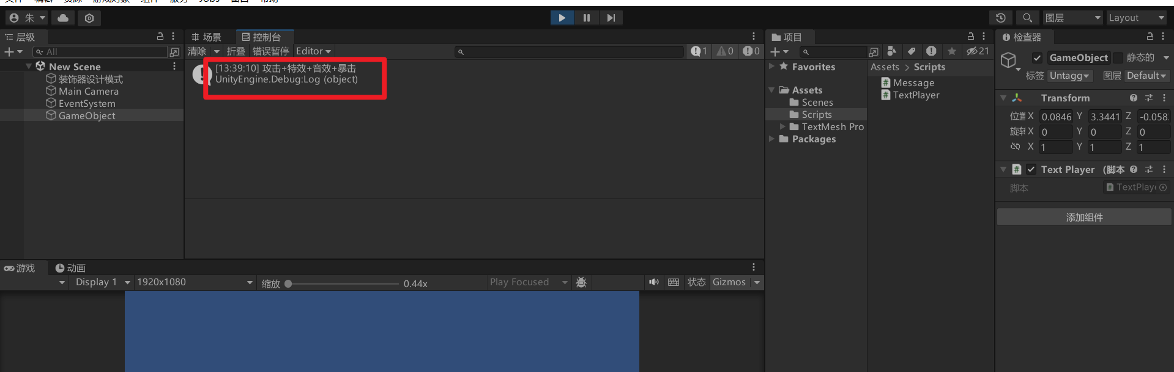Screen dimensions: 1174x372
Task: Toggle error filter in console
Action: point(751,51)
